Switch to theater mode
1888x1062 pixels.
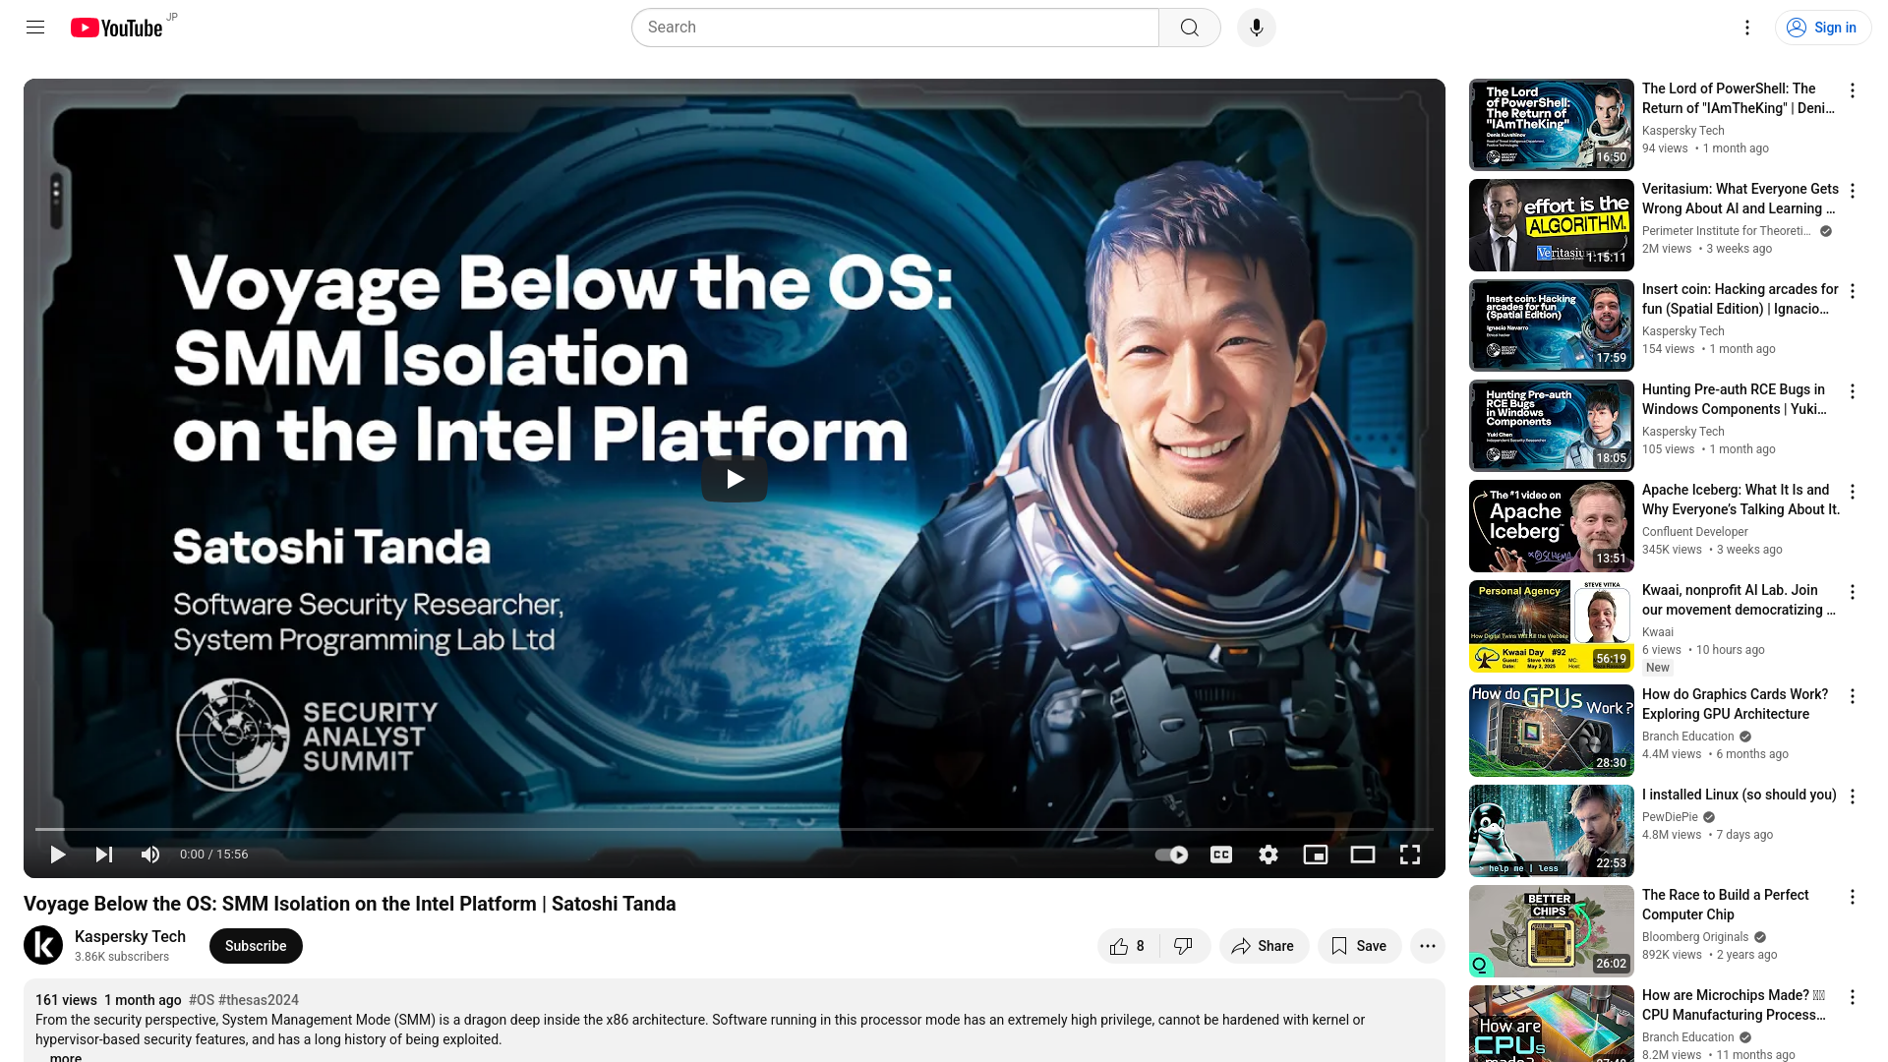click(x=1363, y=855)
